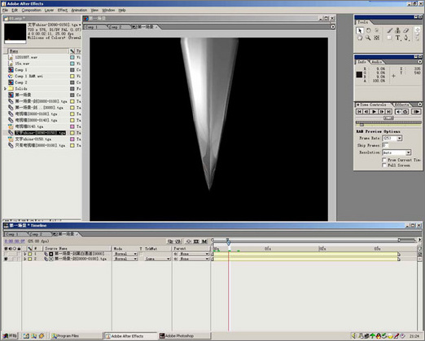This screenshot has height=341, width=425.
Task: Click the timeline current time indicator
Action: click(228, 241)
